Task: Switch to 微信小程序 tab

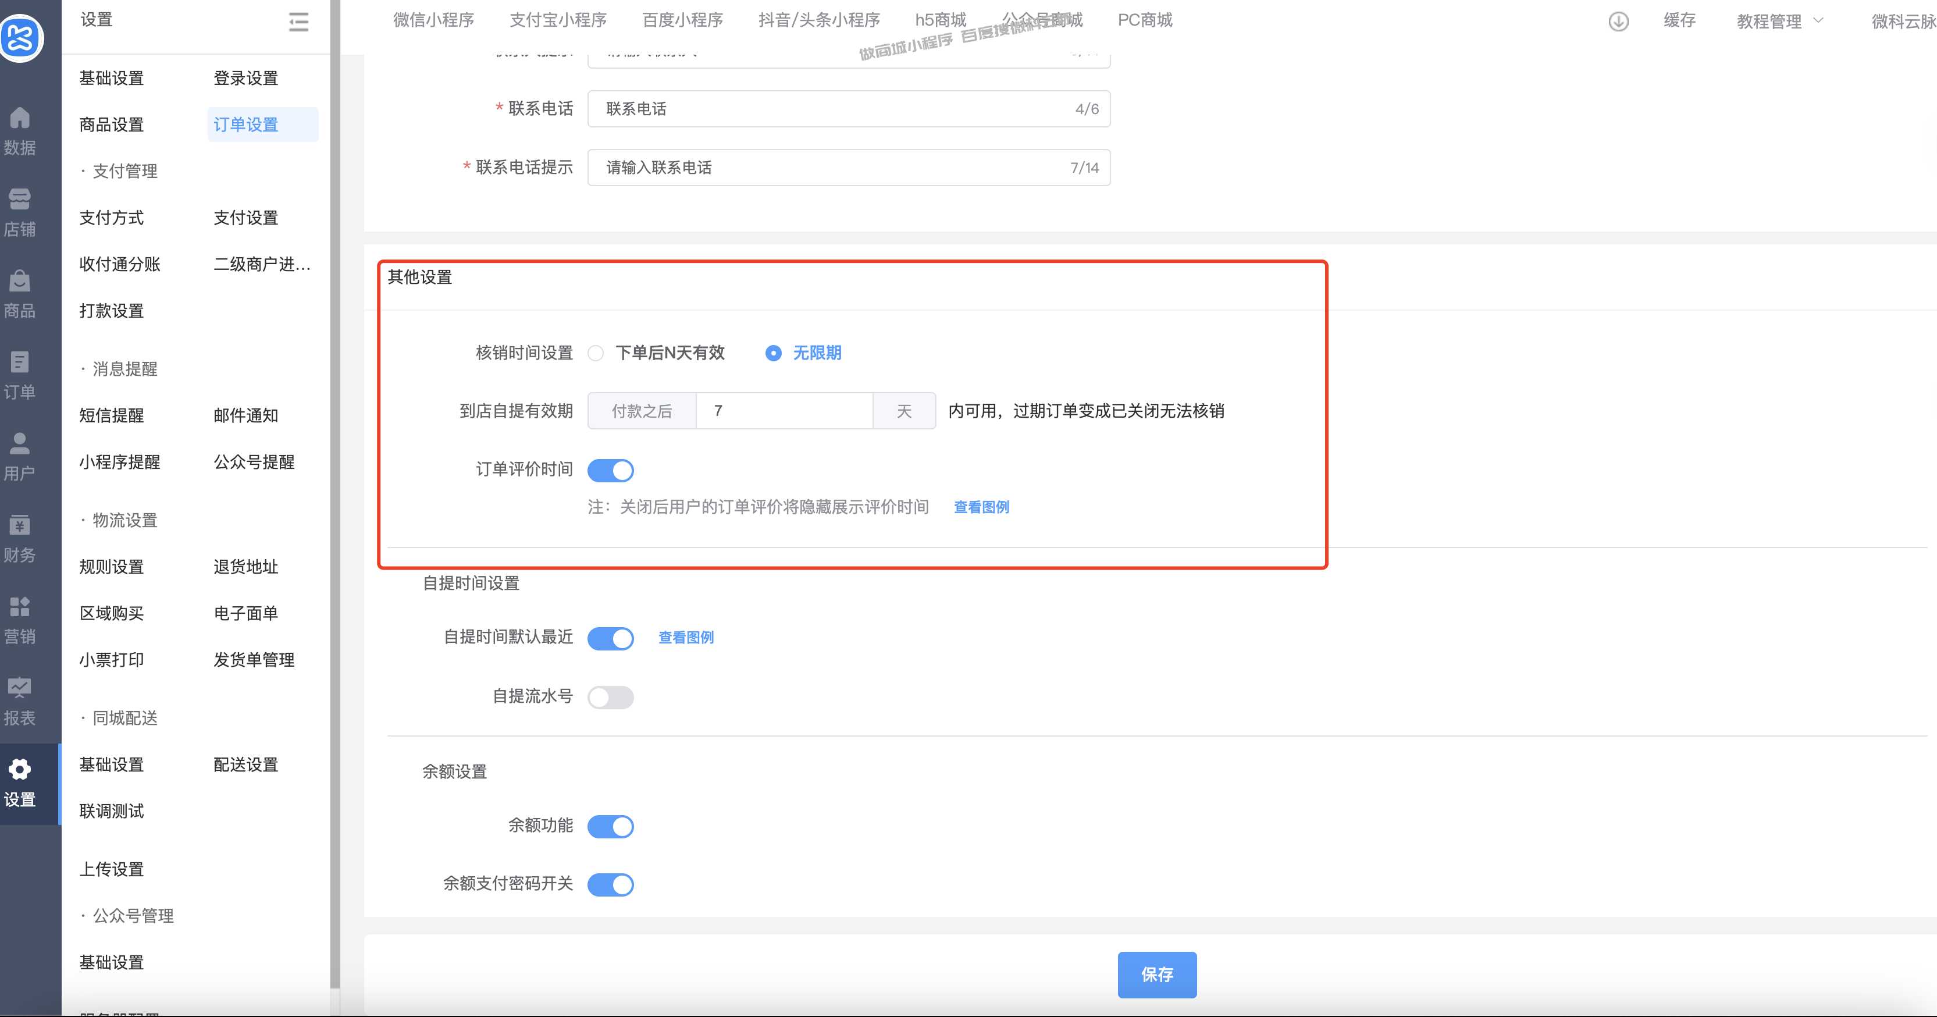Action: coord(434,20)
